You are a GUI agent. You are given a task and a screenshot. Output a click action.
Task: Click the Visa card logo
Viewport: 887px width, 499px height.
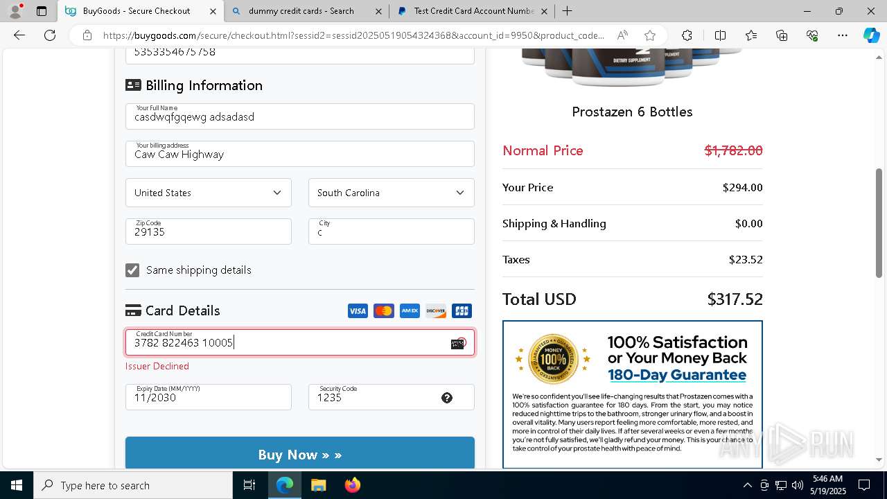(358, 311)
